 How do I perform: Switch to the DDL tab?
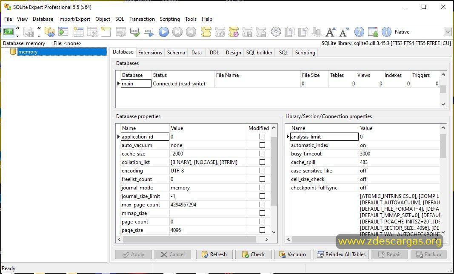pos(214,53)
